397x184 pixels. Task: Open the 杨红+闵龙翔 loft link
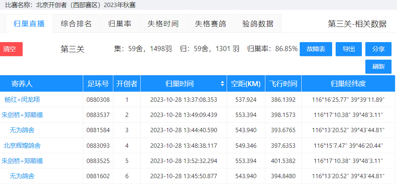pyautogui.click(x=22, y=100)
